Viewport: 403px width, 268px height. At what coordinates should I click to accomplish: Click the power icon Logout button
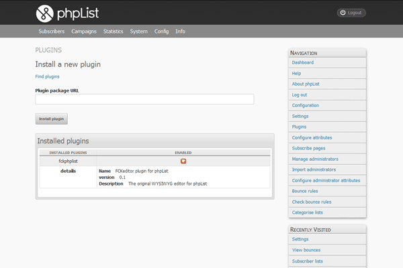pyautogui.click(x=351, y=12)
